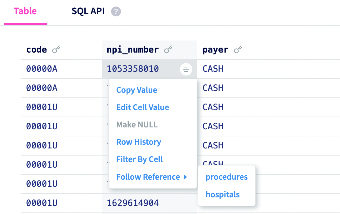
Task: Open the SQL API tab
Action: pos(88,11)
